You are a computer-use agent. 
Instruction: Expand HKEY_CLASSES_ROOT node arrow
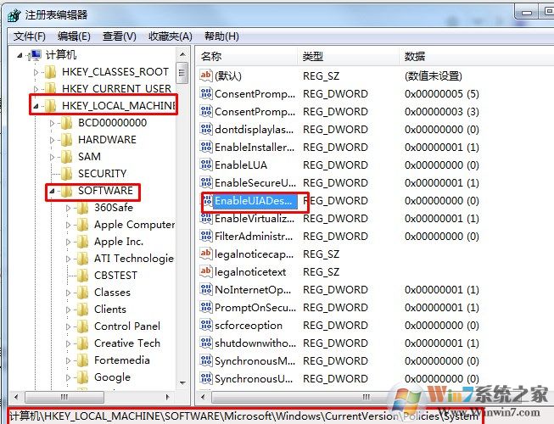click(36, 72)
